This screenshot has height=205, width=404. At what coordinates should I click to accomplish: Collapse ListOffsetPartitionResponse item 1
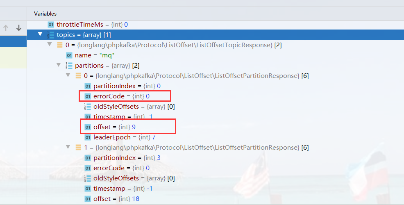click(x=68, y=147)
